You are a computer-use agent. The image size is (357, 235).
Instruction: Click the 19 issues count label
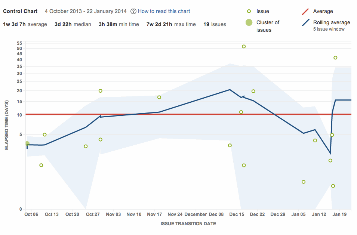214,24
